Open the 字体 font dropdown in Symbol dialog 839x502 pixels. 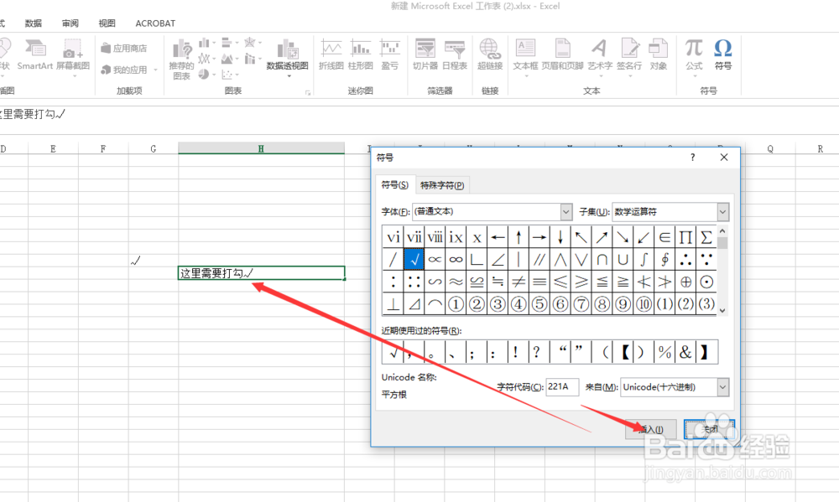pos(564,211)
